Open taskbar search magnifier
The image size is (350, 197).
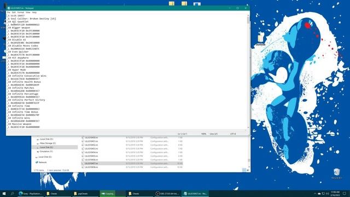12,193
